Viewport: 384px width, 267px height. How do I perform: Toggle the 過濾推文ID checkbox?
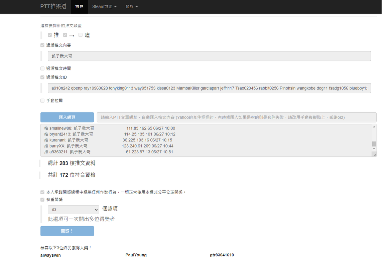pyautogui.click(x=42, y=77)
